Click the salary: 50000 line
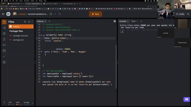This screenshot has height=107, width=191. [x=63, y=49]
